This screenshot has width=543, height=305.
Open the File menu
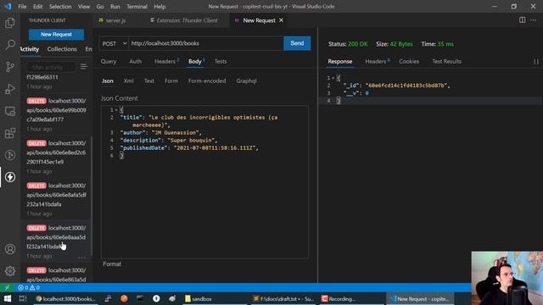[22, 6]
